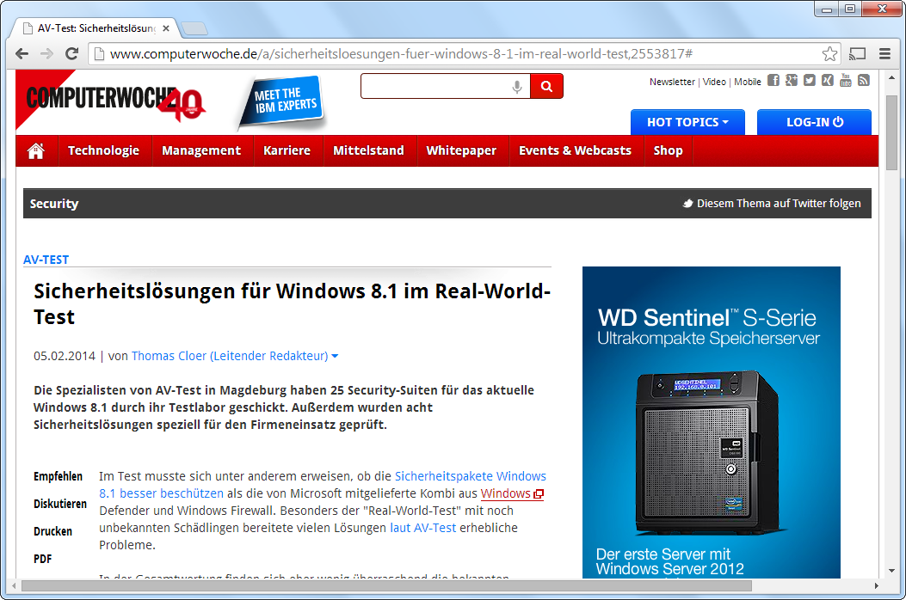The width and height of the screenshot is (906, 600).
Task: Open the Google Plus page icon
Action: coord(792,81)
